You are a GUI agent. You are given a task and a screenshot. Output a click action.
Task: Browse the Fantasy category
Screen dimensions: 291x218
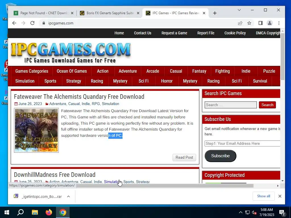(x=199, y=71)
